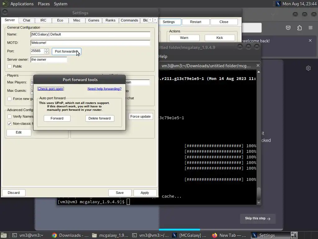Screen dimensions: 318x239
Task: Decrease port number with down stepper
Action: (x=47, y=52)
